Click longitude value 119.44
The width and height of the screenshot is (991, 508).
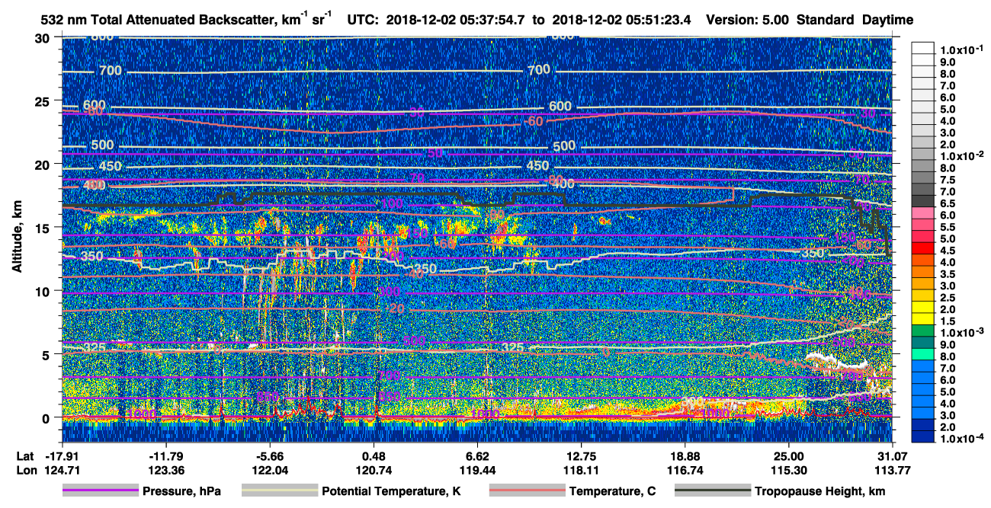(x=478, y=471)
